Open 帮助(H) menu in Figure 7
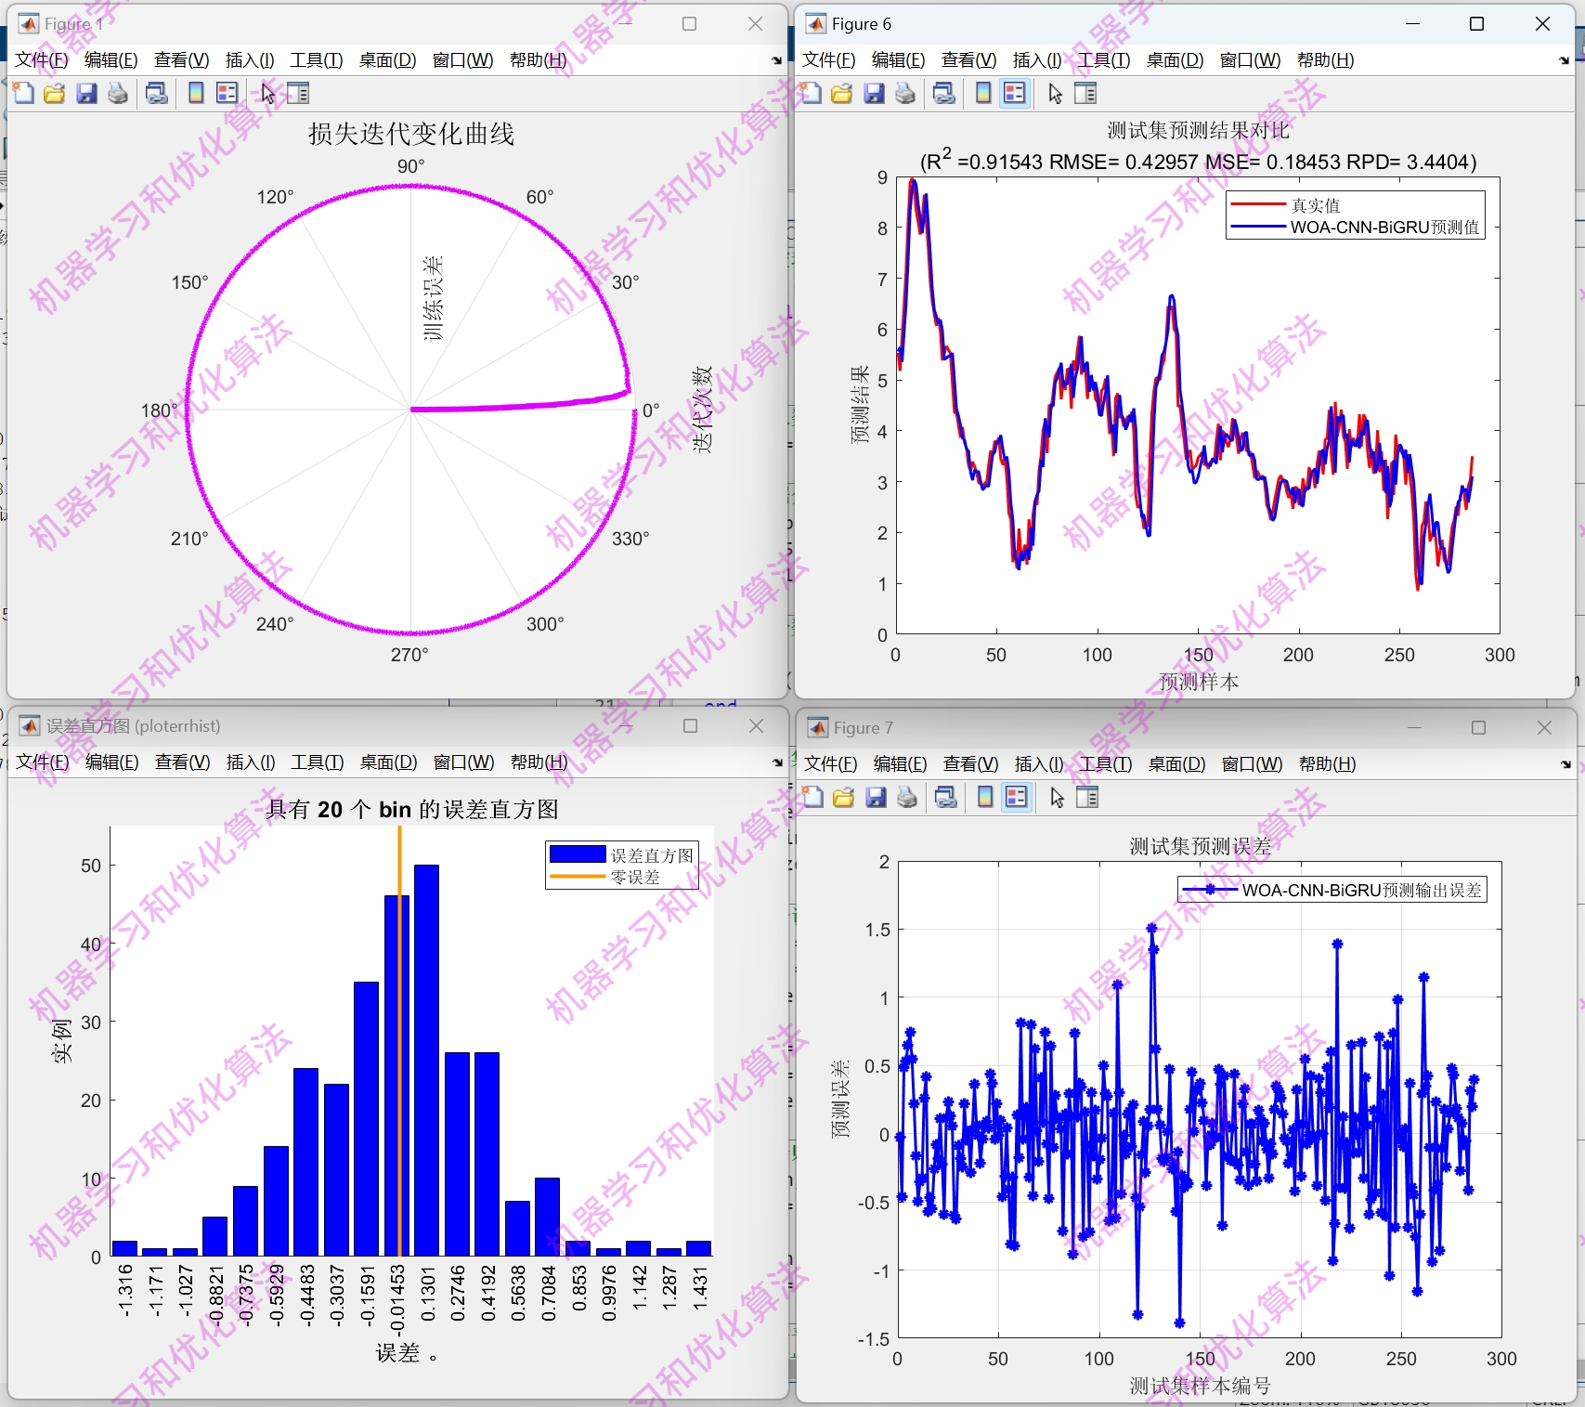Screen dimensions: 1585x1407 click(1328, 764)
